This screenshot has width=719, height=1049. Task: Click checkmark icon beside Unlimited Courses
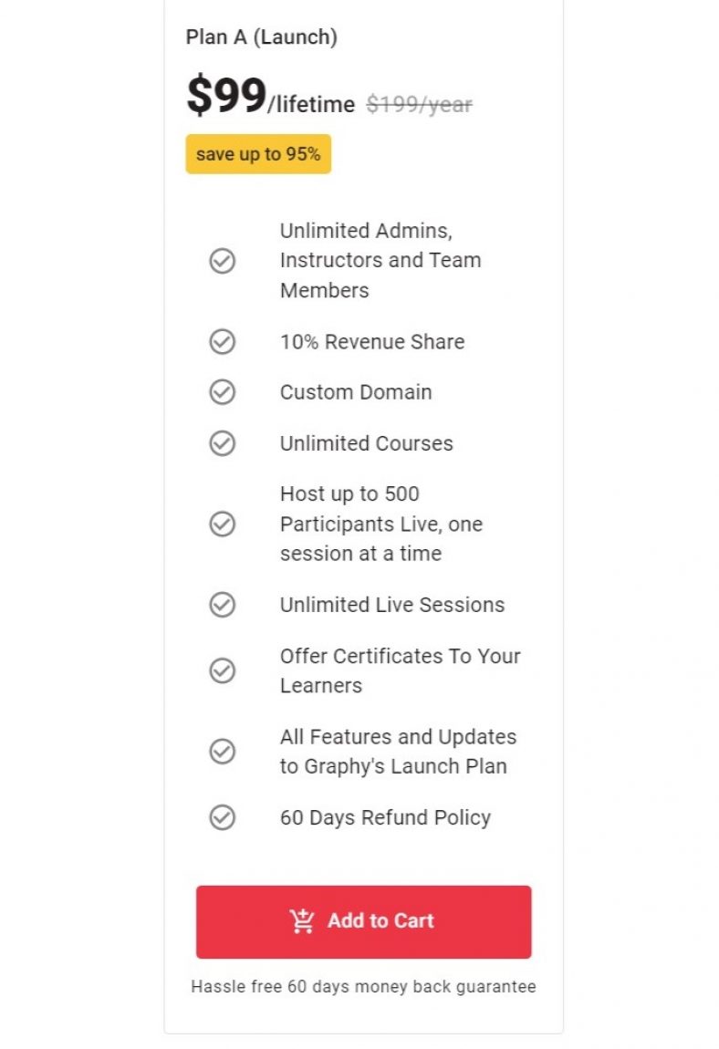click(x=223, y=443)
